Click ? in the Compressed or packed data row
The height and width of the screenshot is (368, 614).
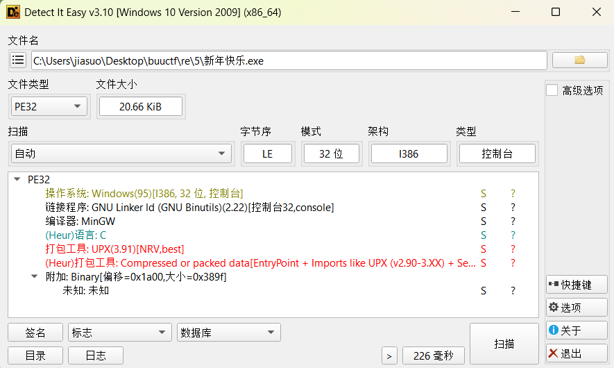[513, 263]
